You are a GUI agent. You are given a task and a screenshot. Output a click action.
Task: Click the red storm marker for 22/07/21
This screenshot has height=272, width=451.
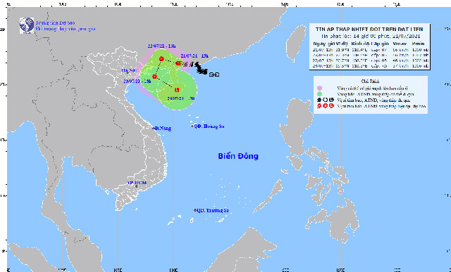pyautogui.click(x=161, y=59)
